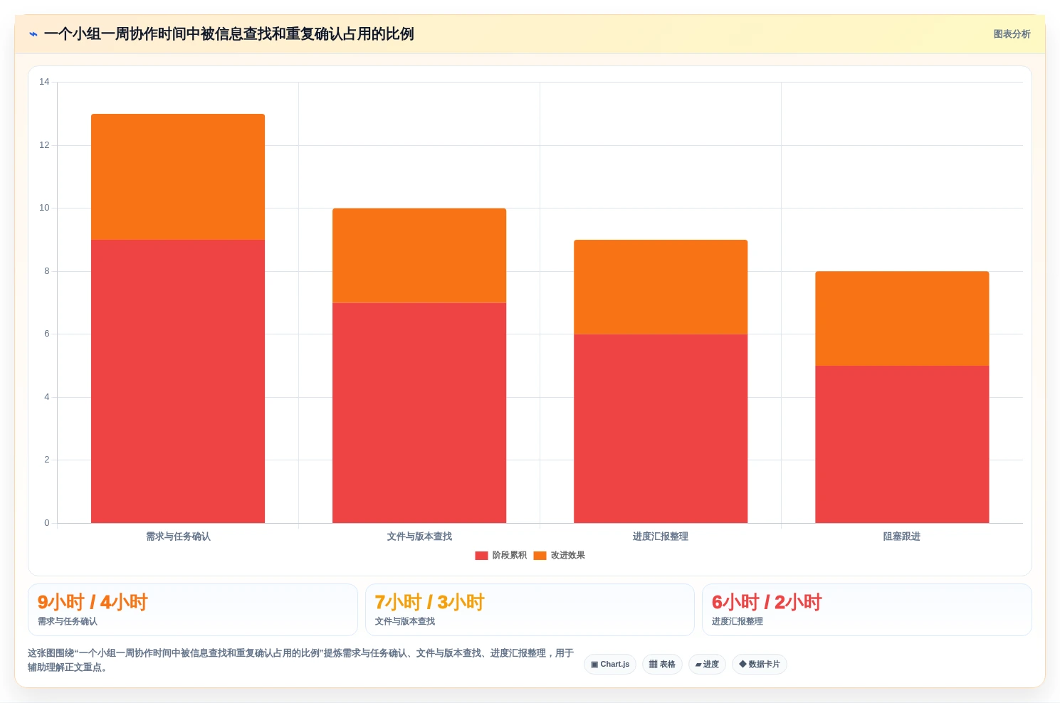Click the 文件与版本查找 x-axis label
This screenshot has height=703, width=1060.
[x=419, y=536]
